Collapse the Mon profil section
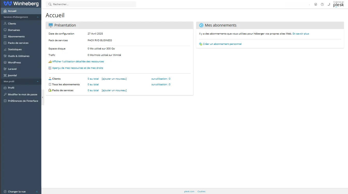Viewport: 348px width, 194px height. (x=37, y=81)
